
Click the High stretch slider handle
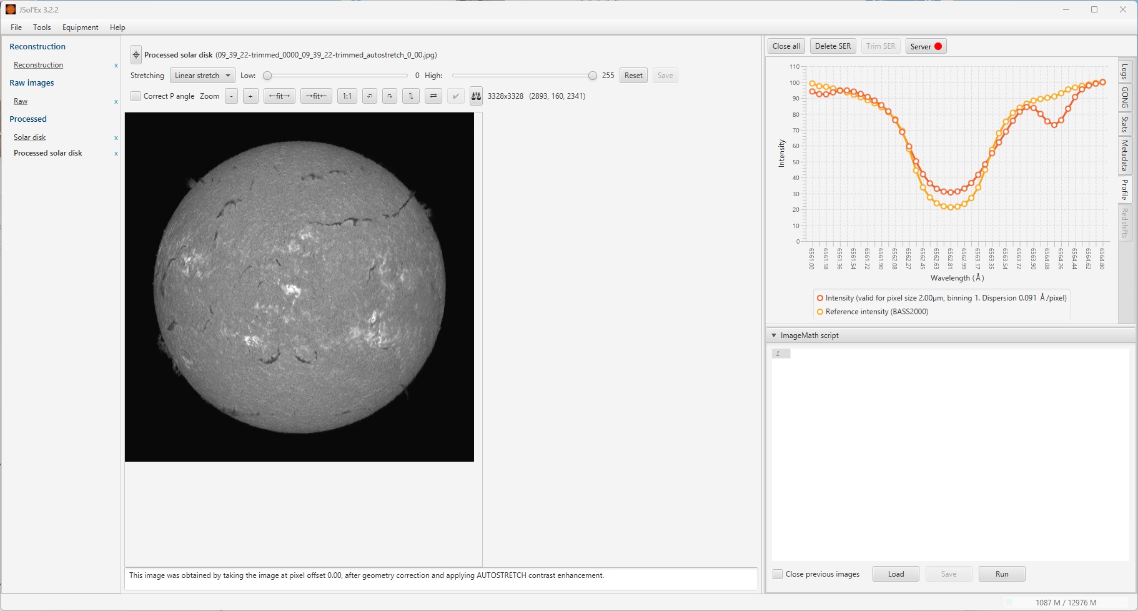[x=592, y=76]
